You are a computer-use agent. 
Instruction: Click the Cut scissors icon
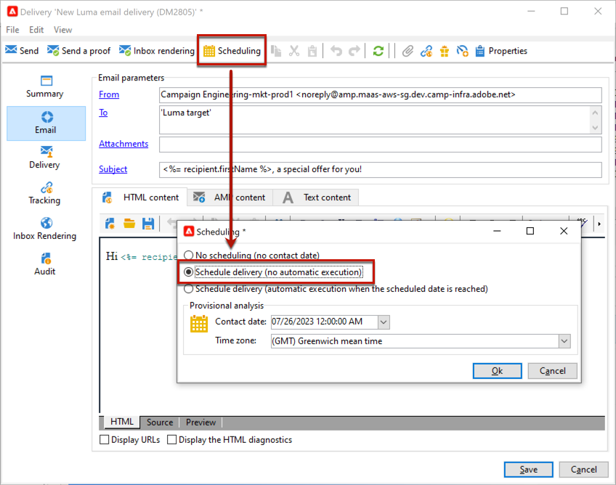(x=294, y=51)
